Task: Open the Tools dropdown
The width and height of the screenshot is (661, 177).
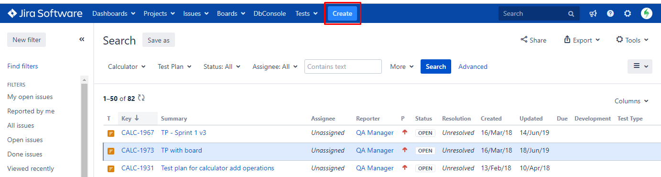Action: 632,40
